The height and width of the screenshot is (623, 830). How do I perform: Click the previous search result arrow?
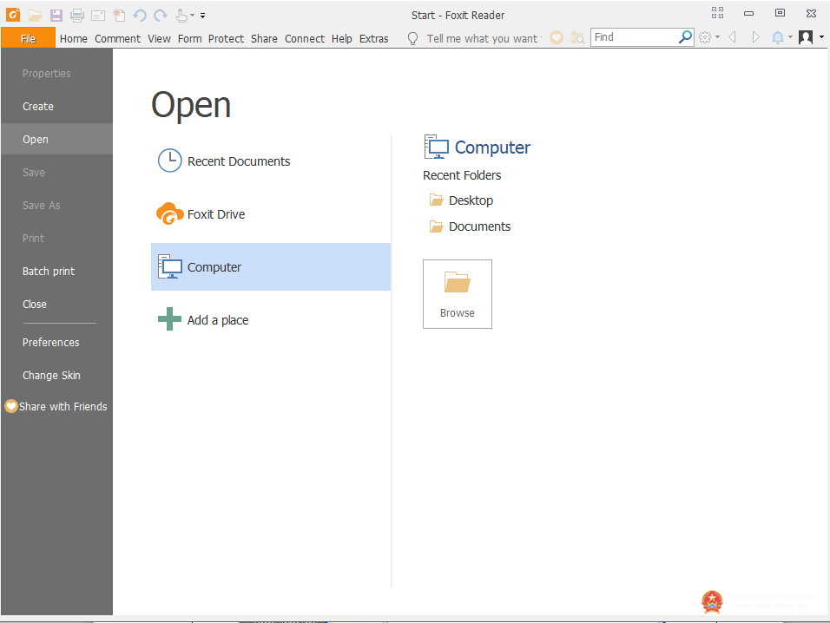click(733, 37)
